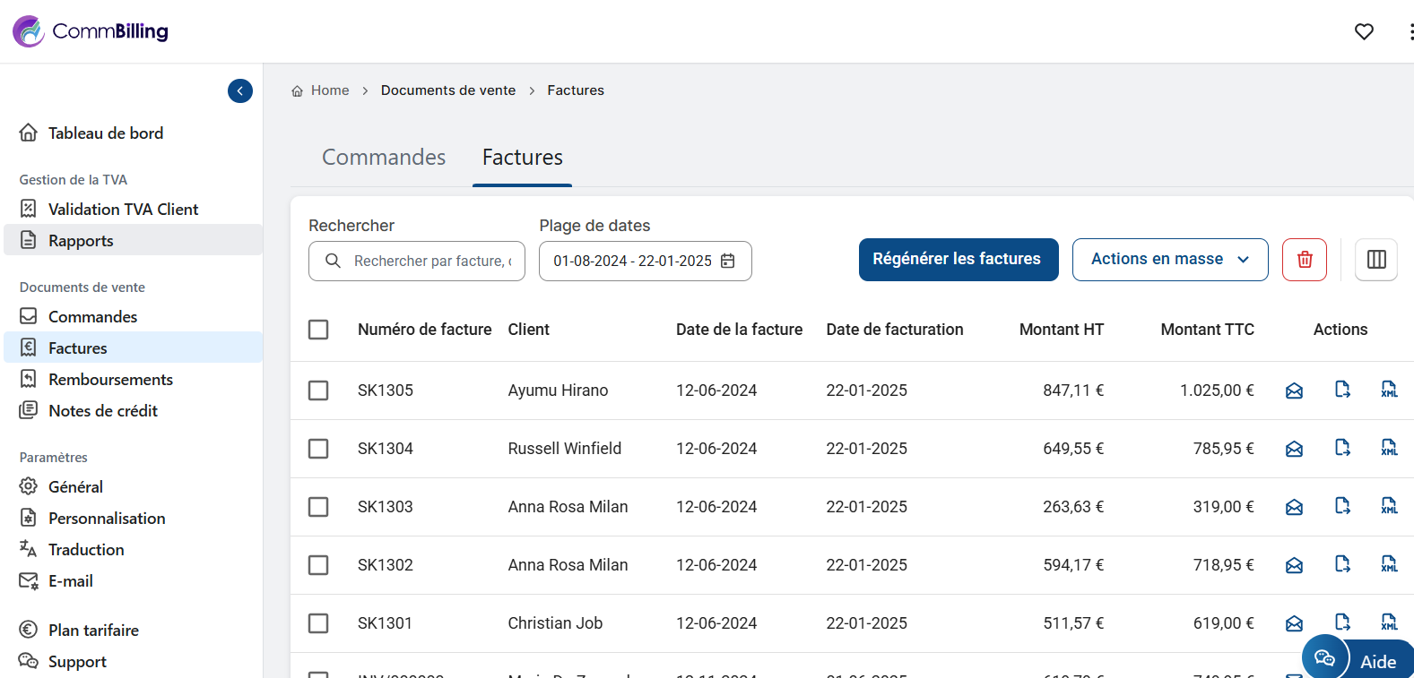The height and width of the screenshot is (678, 1414).
Task: Switch to the Commandes tab
Action: (x=384, y=158)
